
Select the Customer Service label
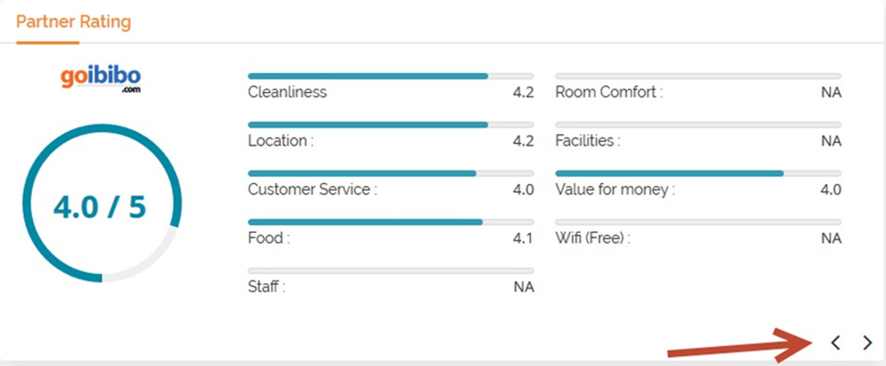point(312,189)
